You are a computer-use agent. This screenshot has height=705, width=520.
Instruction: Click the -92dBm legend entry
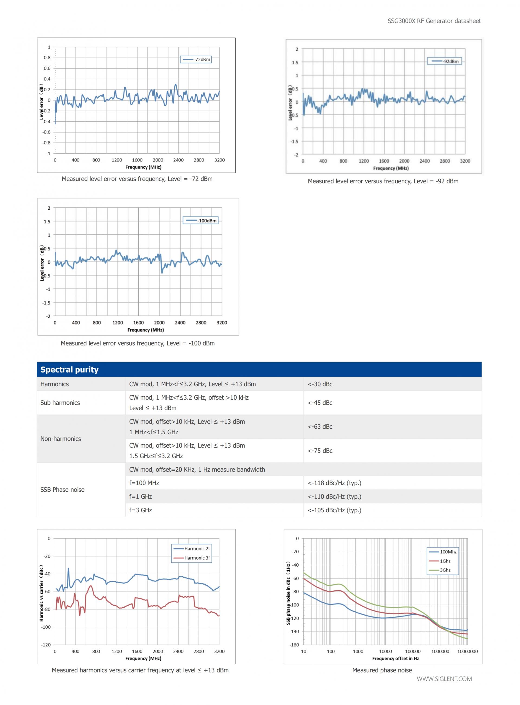tap(444, 62)
